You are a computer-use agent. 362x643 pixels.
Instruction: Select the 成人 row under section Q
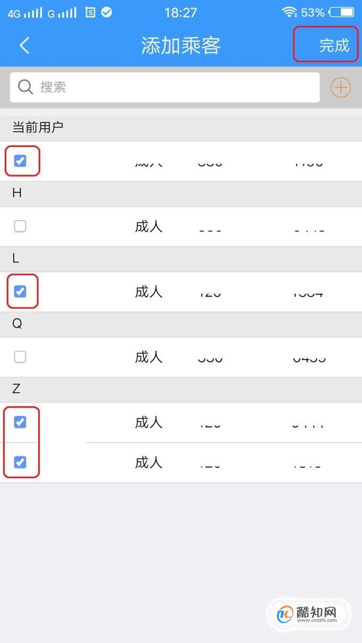pyautogui.click(x=181, y=357)
